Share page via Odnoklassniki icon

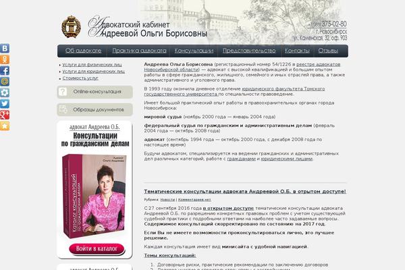(5, 59)
